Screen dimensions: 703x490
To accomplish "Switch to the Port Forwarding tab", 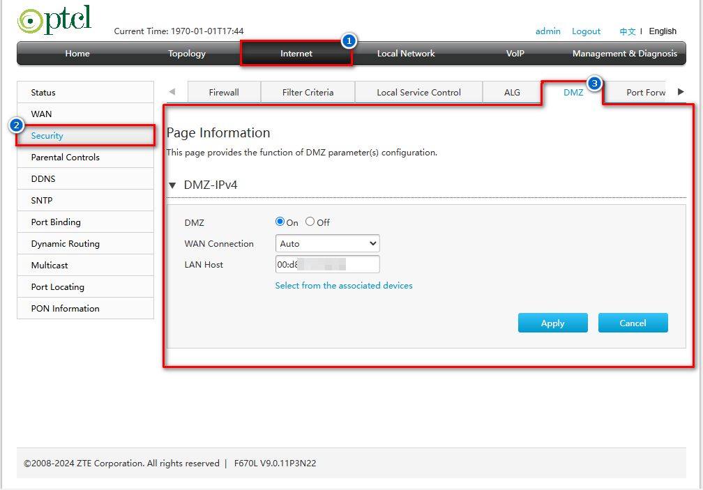I will pyautogui.click(x=646, y=92).
